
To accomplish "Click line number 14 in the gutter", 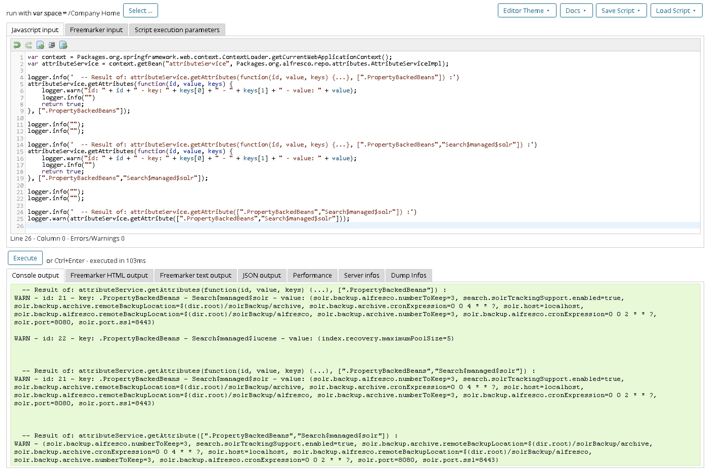I will pos(20,145).
